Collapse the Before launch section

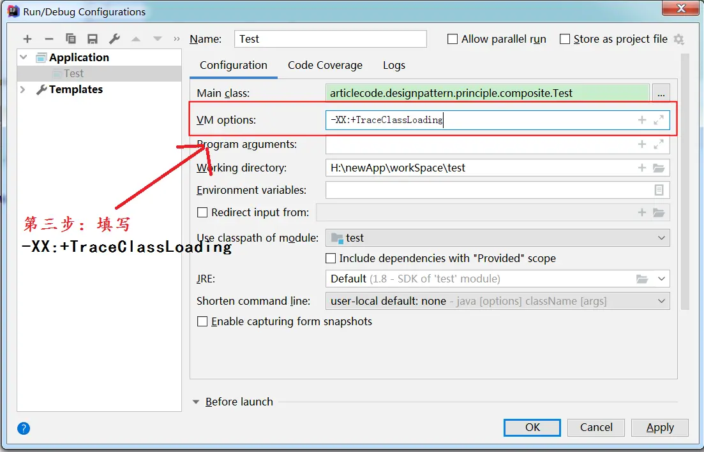(x=196, y=402)
